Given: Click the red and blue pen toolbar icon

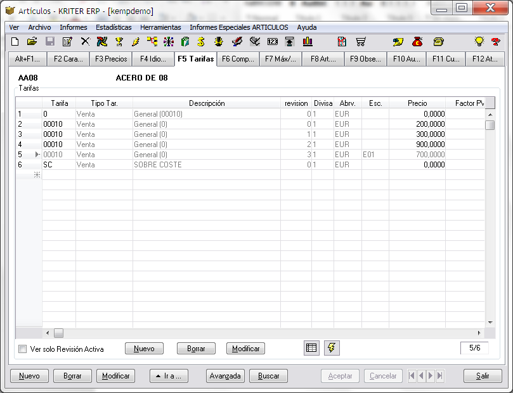Looking at the screenshot, I should 237,42.
